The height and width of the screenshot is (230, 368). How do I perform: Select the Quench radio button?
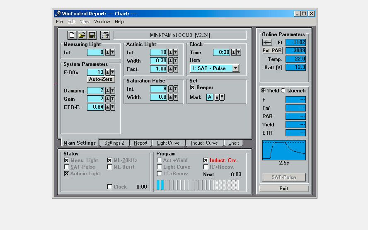click(x=283, y=91)
